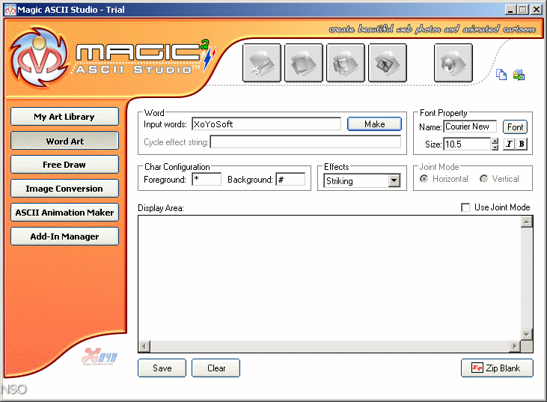Go to Image Conversion section
The width and height of the screenshot is (547, 402).
point(64,189)
